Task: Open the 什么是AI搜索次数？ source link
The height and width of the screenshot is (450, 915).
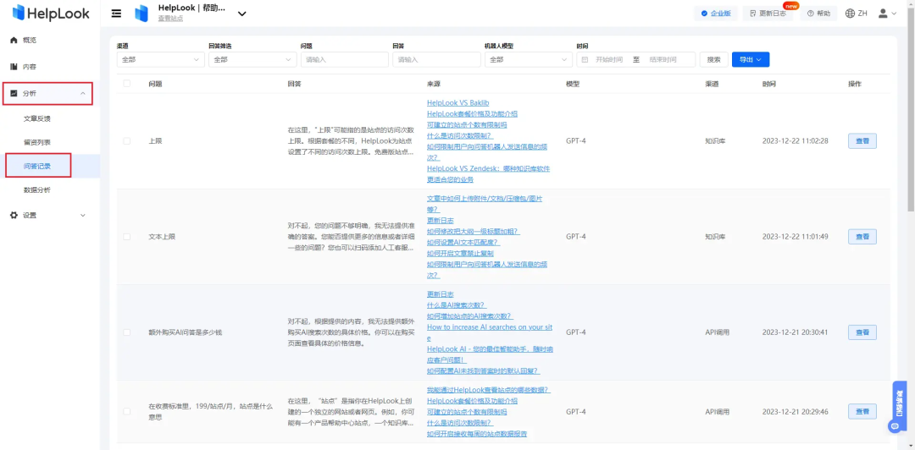Action: [x=457, y=305]
